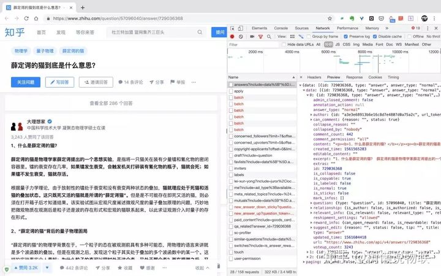Screen dimensions: 441x276
Task: Click the 量子物理 topic tag
Action: coord(45,51)
